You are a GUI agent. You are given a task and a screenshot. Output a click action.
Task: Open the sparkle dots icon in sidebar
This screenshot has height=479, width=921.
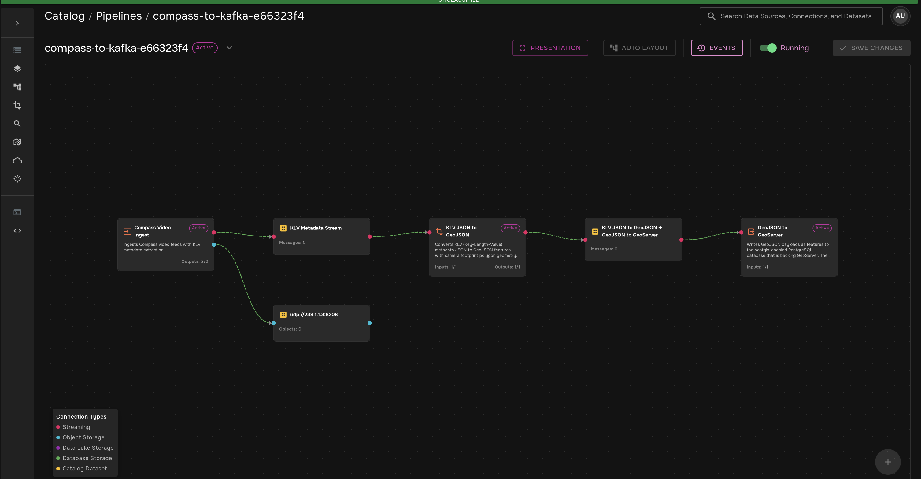pos(17,179)
